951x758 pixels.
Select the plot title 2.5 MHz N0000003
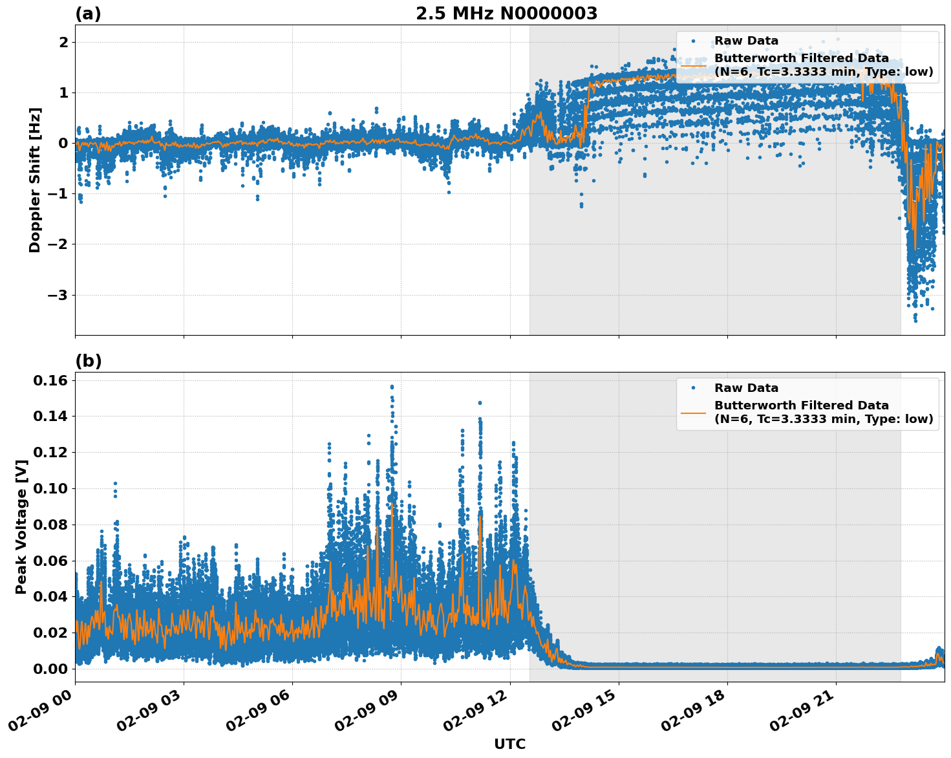pos(508,12)
